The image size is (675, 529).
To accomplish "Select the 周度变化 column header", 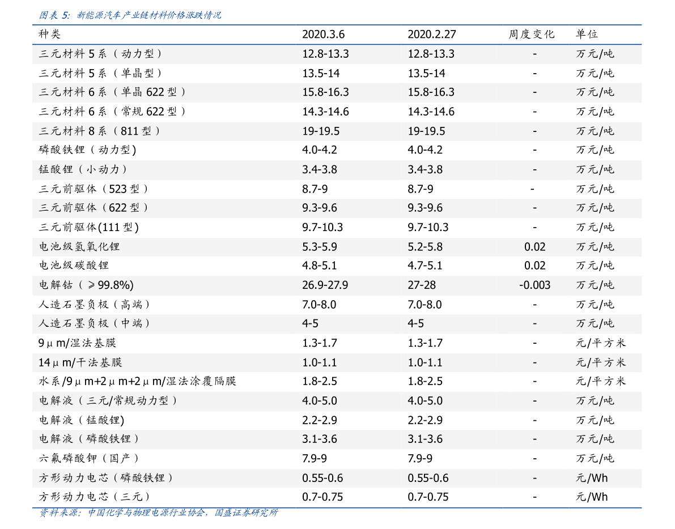I will (x=531, y=35).
